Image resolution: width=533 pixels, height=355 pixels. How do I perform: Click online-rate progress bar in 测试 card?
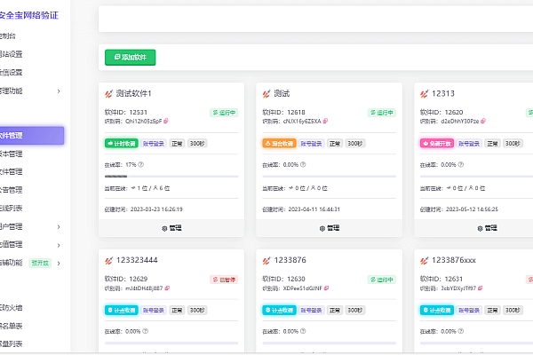[x=329, y=177]
